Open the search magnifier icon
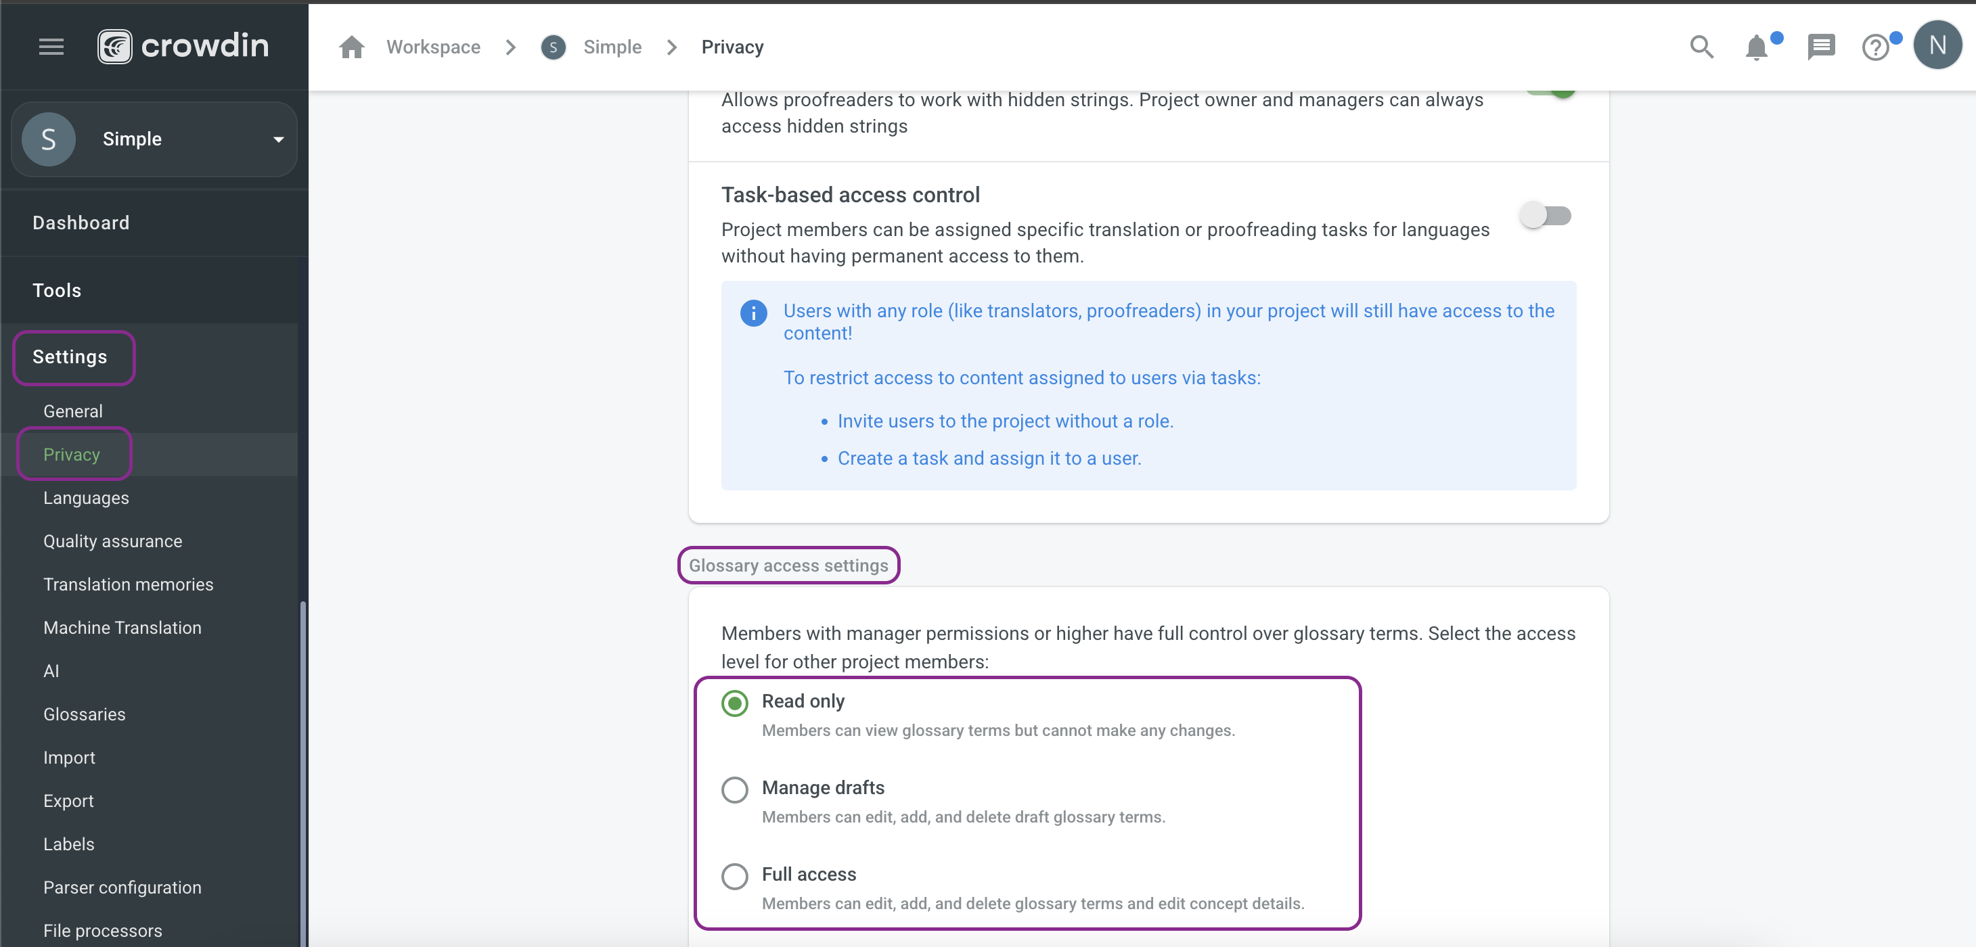 [x=1701, y=47]
